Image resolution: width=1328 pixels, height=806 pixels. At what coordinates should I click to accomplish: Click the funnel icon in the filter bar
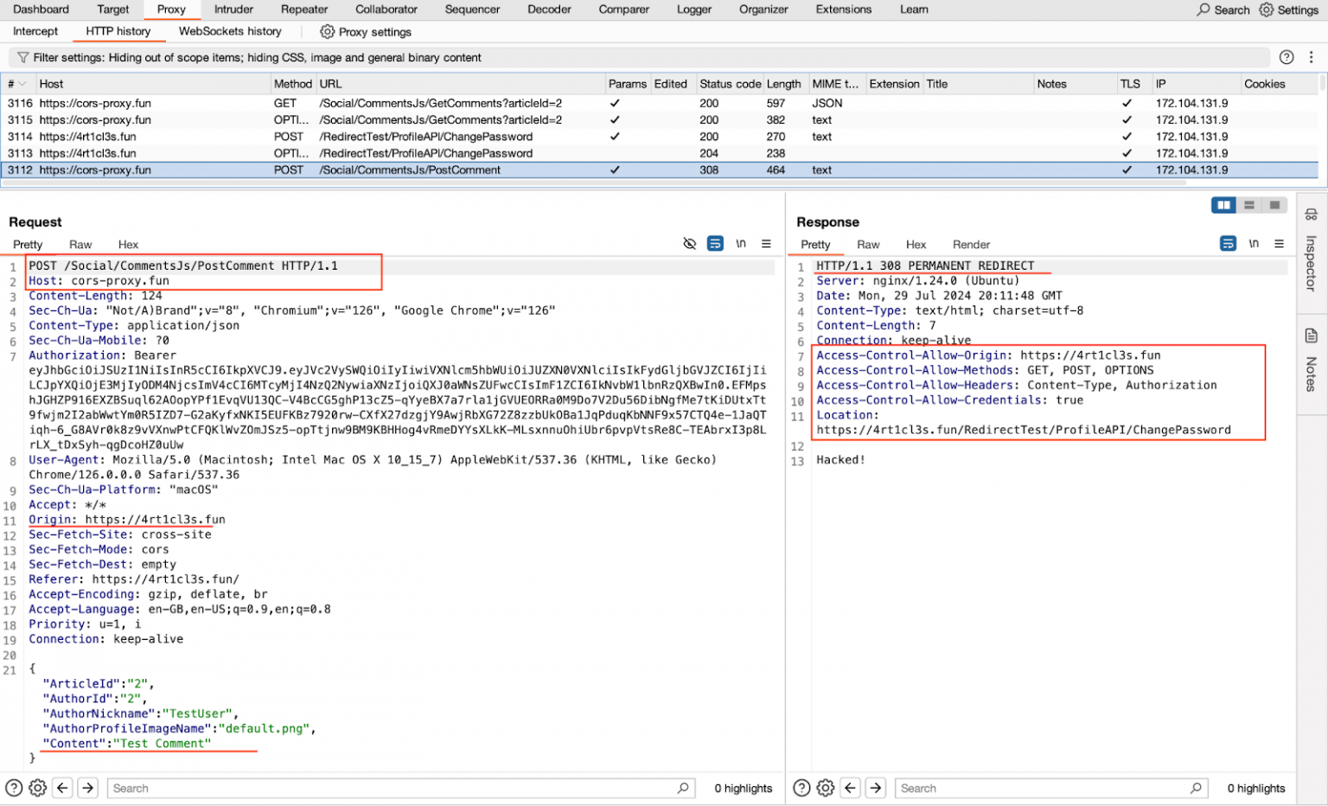(22, 57)
